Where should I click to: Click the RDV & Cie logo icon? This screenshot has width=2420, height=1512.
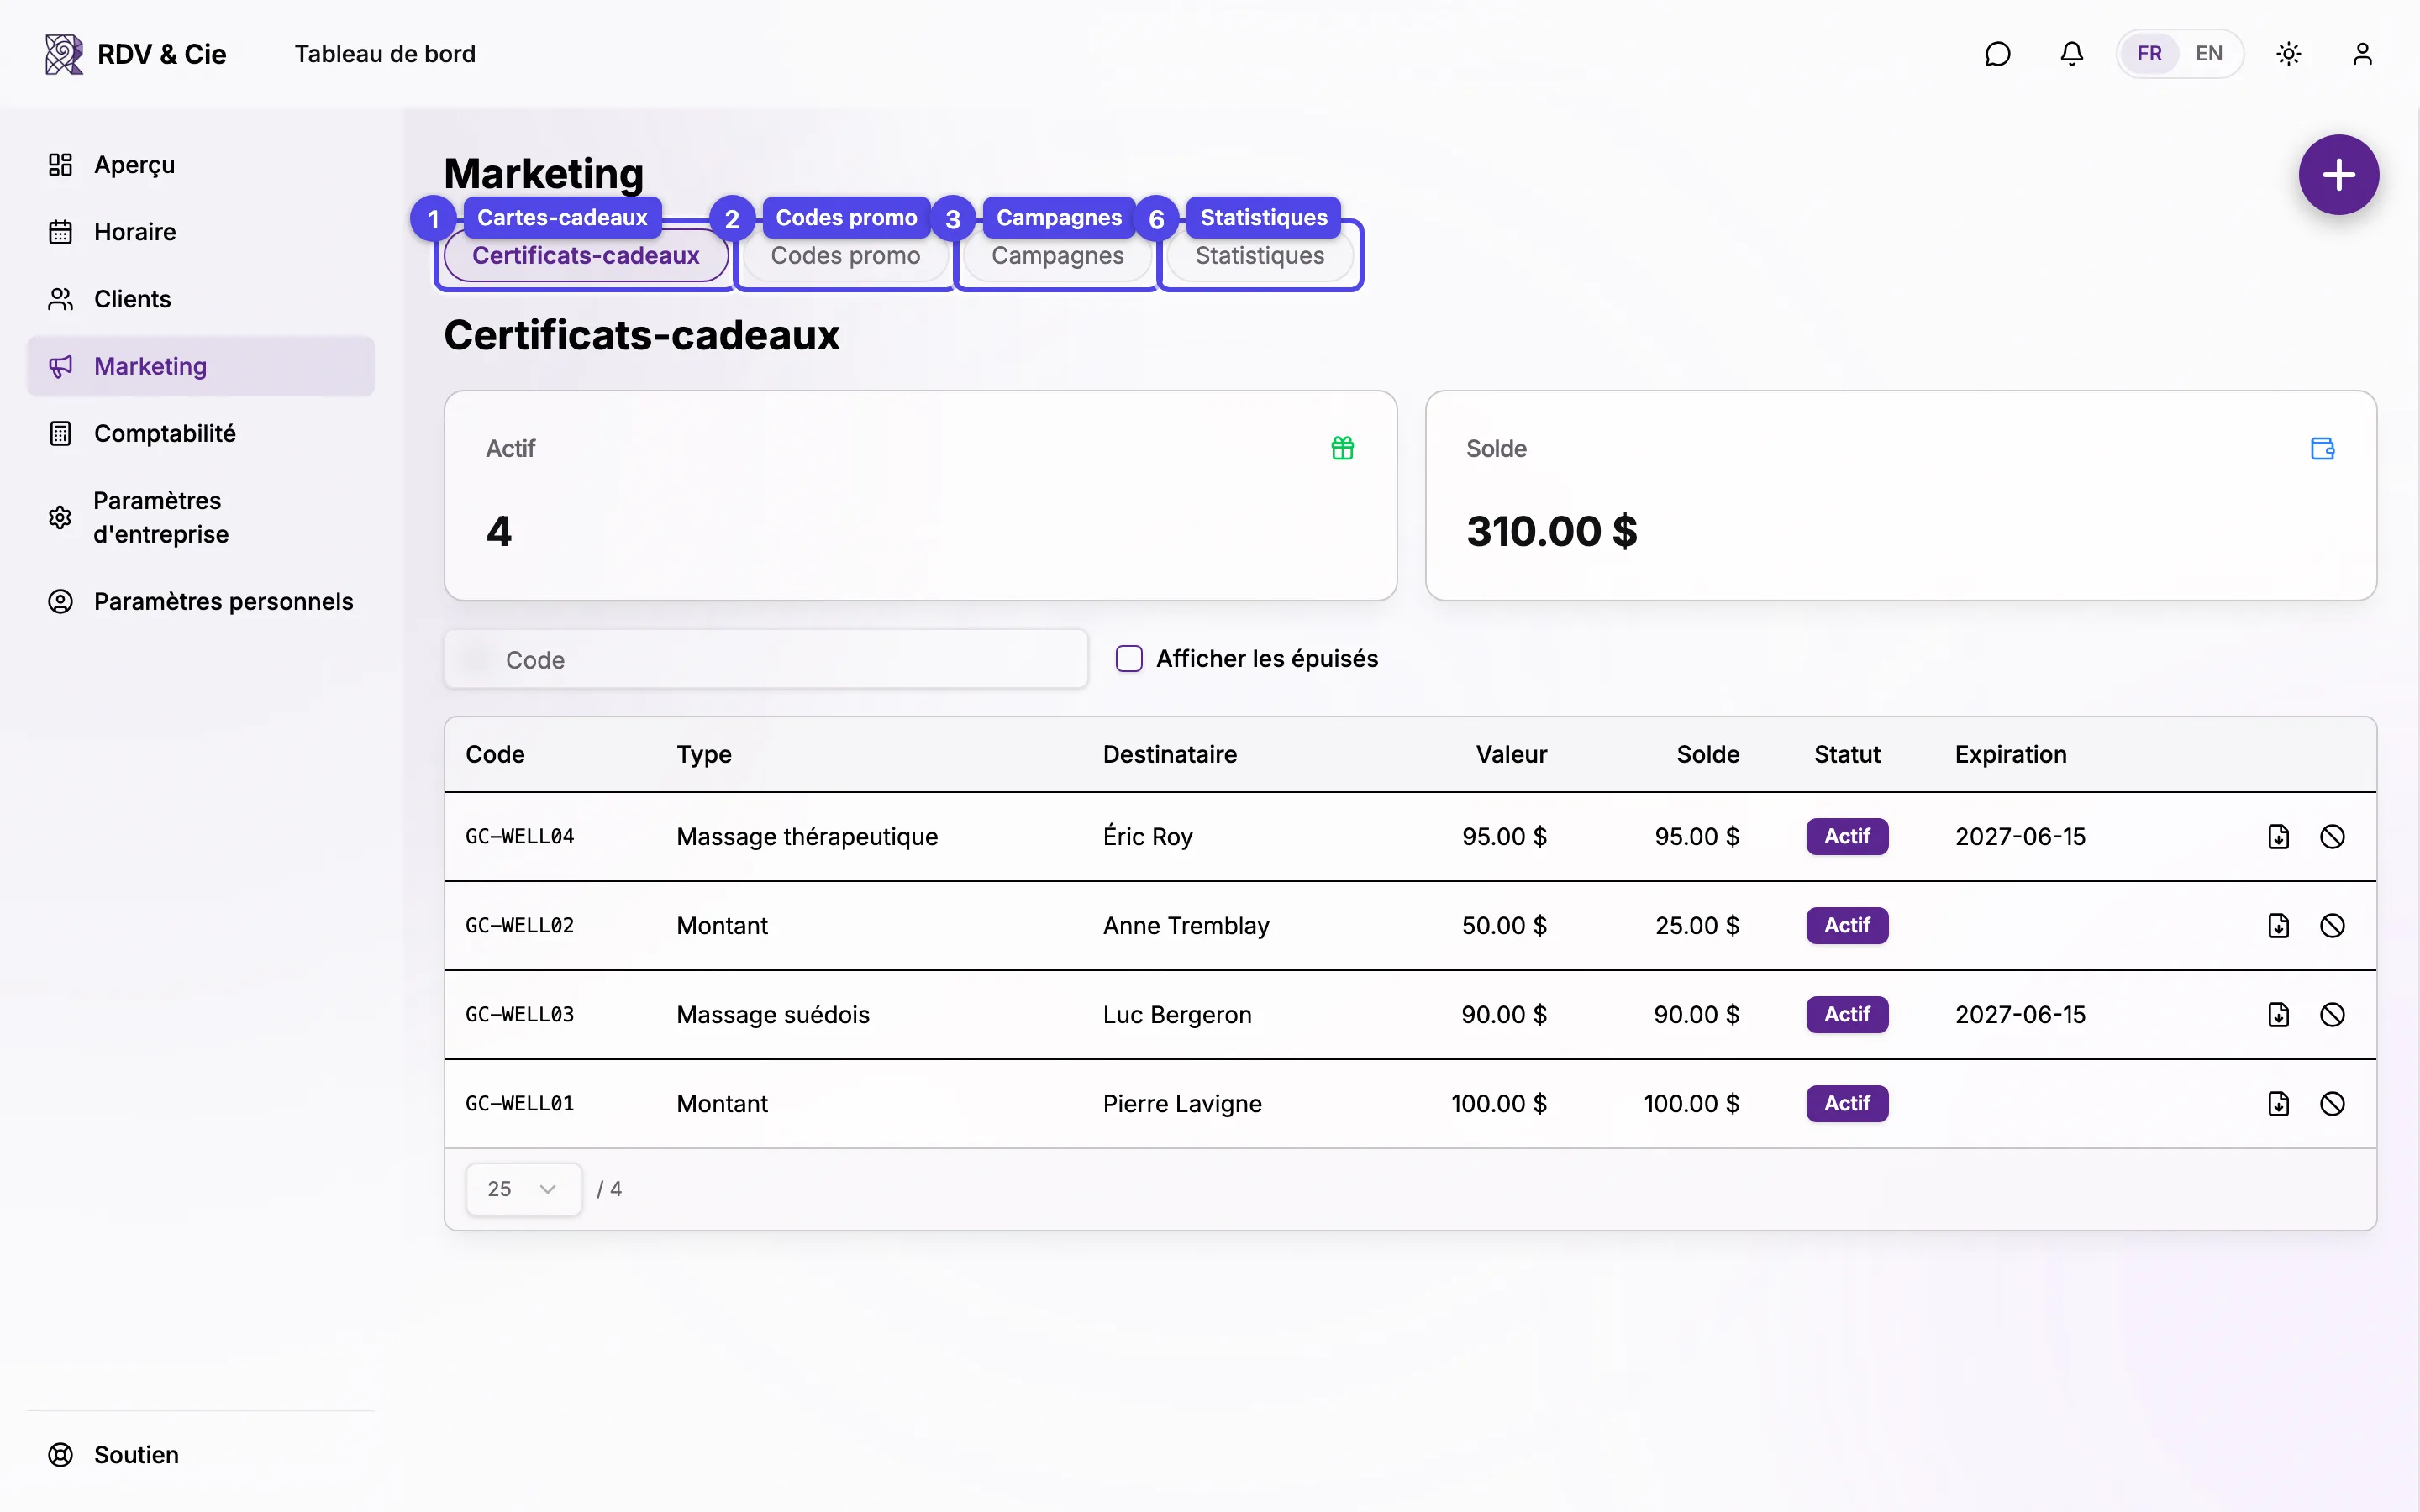point(63,54)
